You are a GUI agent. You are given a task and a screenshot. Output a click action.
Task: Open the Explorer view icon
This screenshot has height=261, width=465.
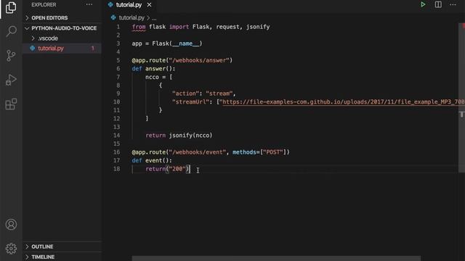(11, 8)
